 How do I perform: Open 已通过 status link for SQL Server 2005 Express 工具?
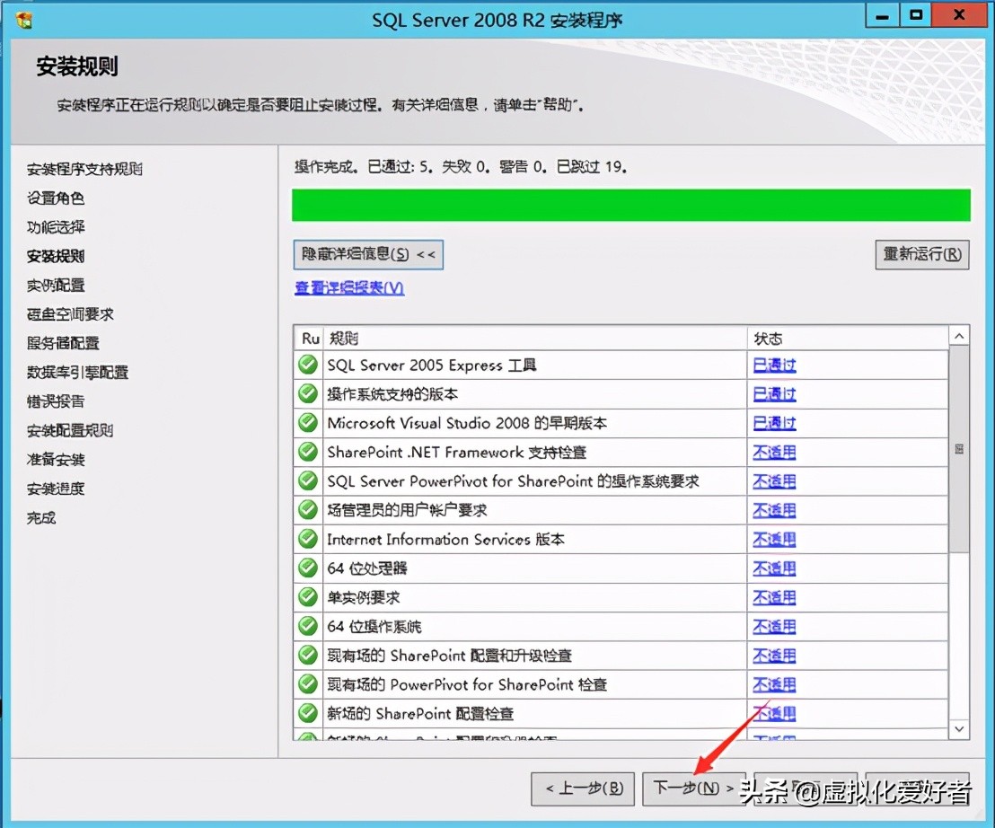point(774,365)
